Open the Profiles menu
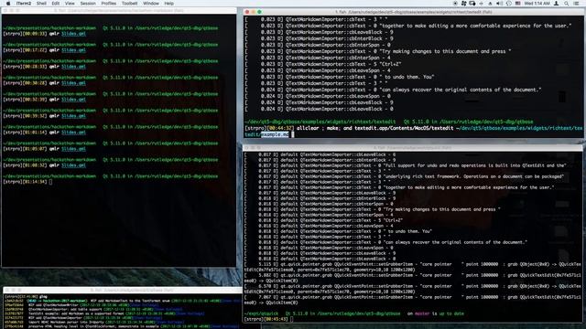Image resolution: width=586 pixels, height=329 pixels. pos(109,4)
